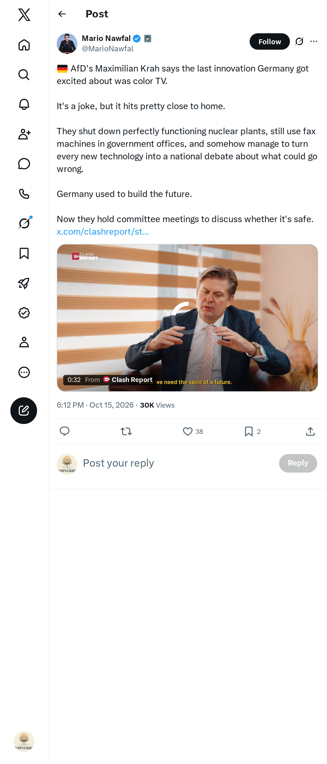Play the Clash Report video

click(x=187, y=318)
